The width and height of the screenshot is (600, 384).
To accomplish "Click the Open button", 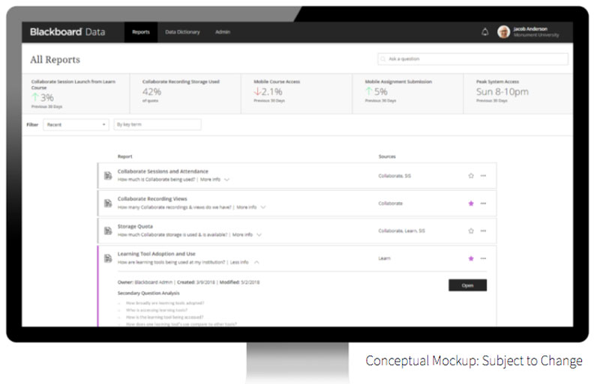I will 467,285.
